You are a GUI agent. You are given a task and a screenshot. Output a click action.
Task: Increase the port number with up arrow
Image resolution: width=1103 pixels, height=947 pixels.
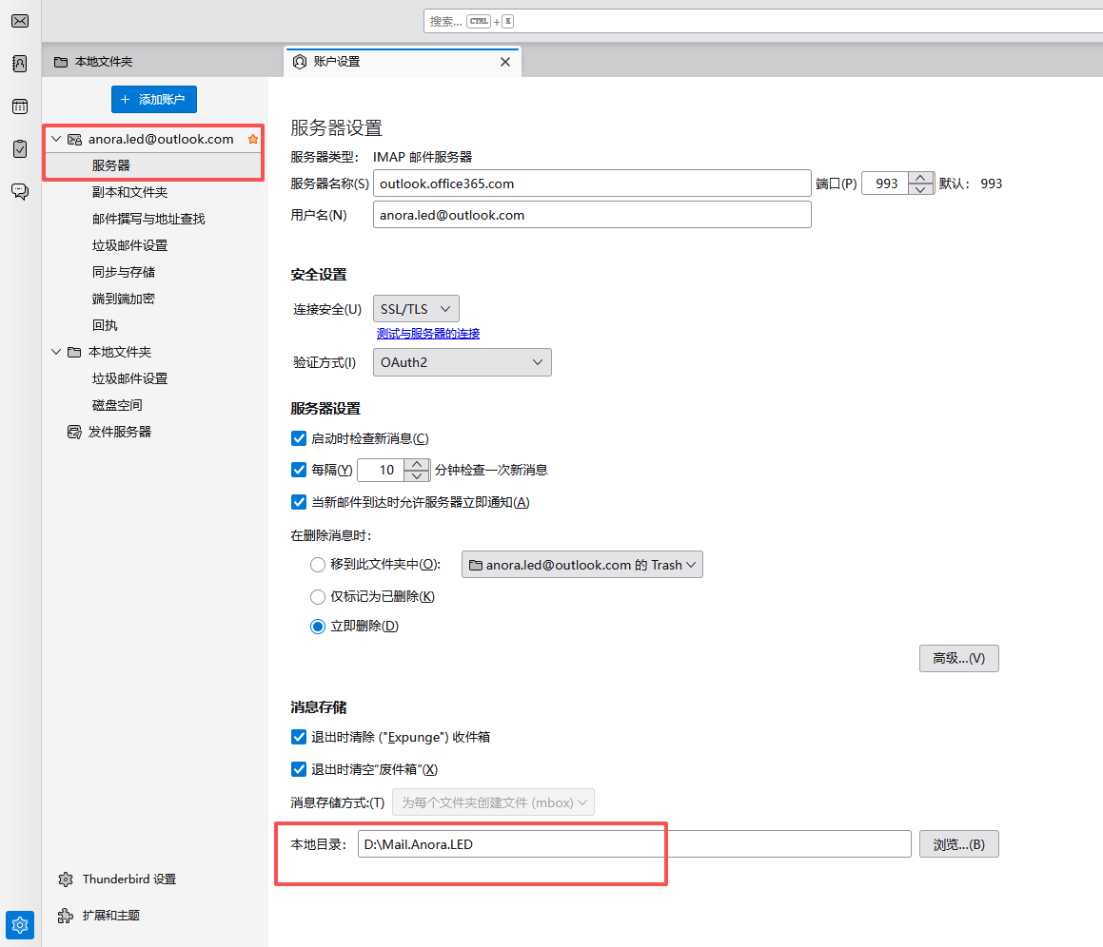pos(920,177)
